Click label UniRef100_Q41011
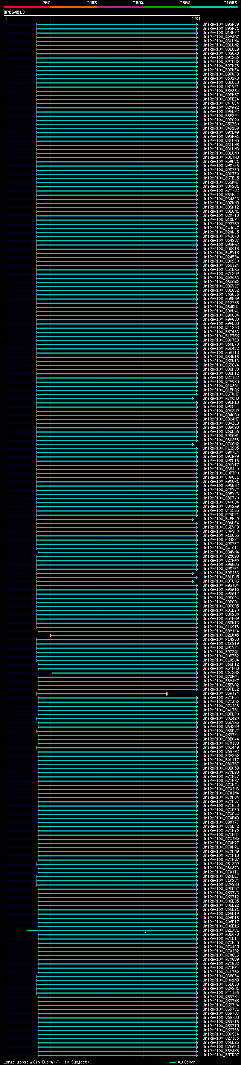This screenshot has width=241, height=1065. tap(220, 548)
